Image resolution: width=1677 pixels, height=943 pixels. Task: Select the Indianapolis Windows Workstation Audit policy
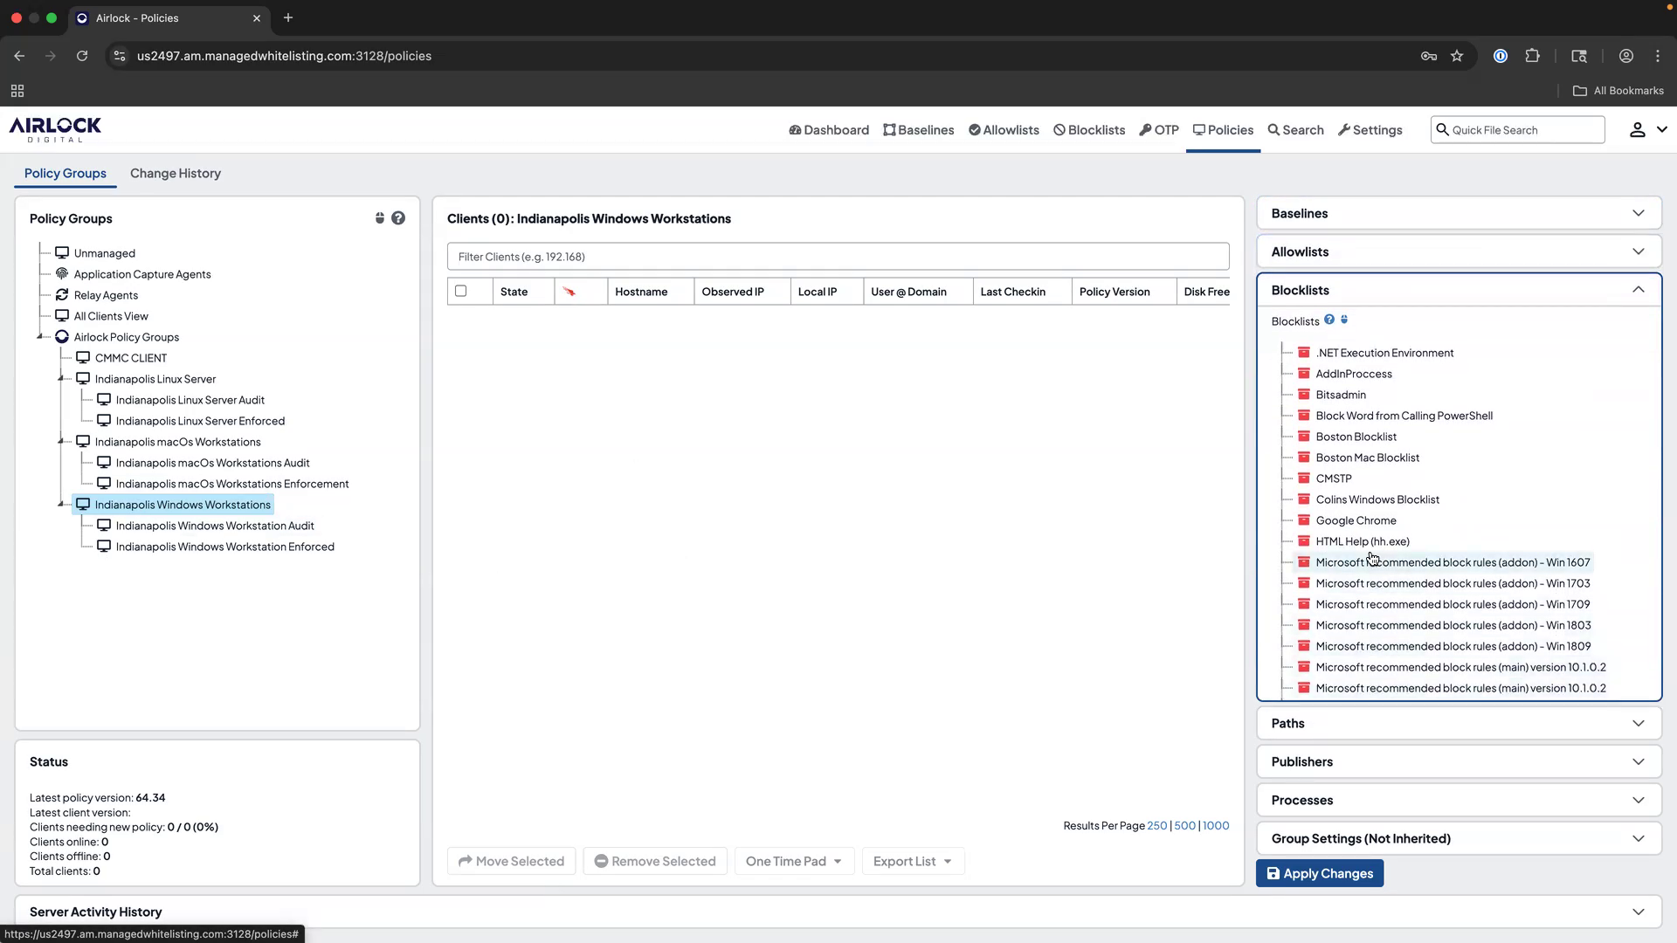(216, 525)
